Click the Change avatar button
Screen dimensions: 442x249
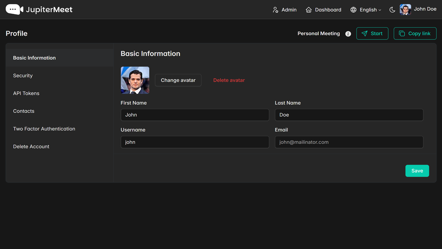178,80
